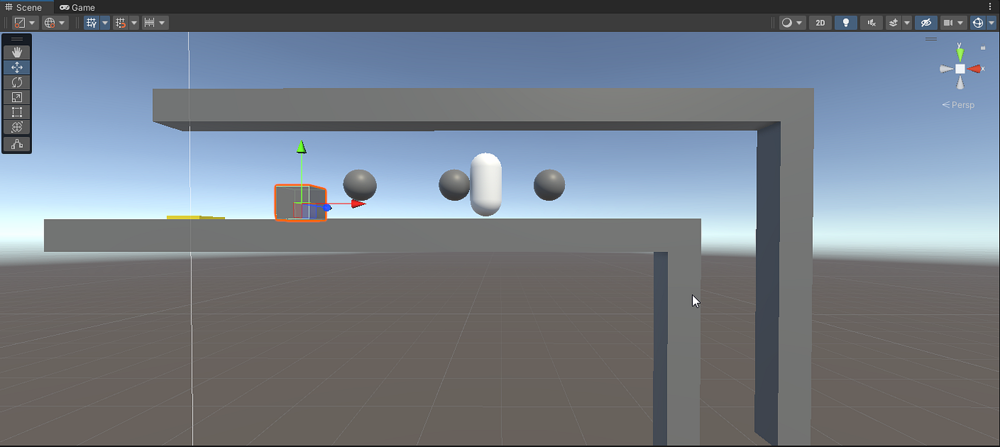1000x447 pixels.
Task: Click the orientation gizmo left gray cone
Action: (x=946, y=69)
